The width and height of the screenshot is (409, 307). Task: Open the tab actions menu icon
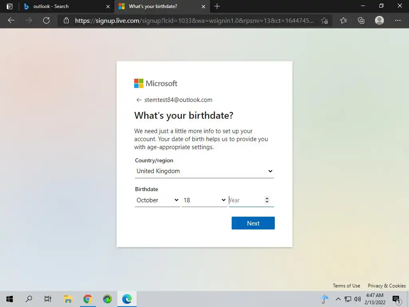10,6
